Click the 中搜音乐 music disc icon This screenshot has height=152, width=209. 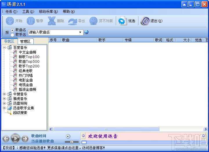(10, 94)
